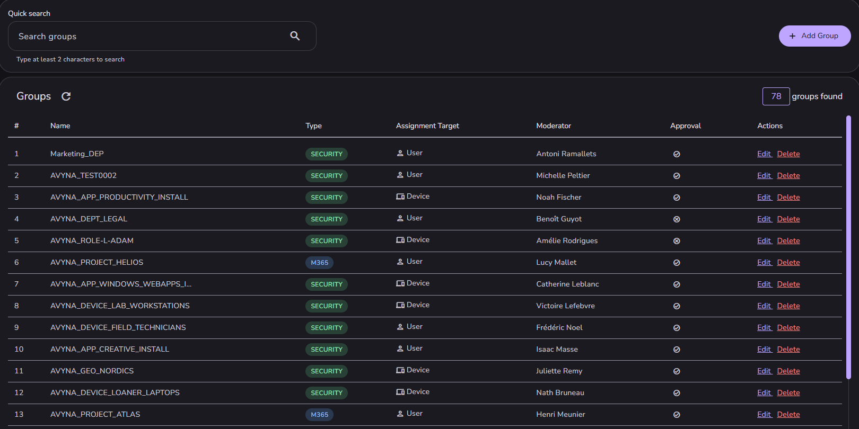859x429 pixels.
Task: Click the SECURITY badge for Marketing_DEP
Action: (x=327, y=154)
